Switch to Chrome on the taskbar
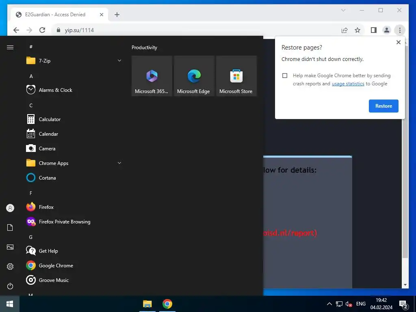This screenshot has width=416, height=312. coord(167,304)
